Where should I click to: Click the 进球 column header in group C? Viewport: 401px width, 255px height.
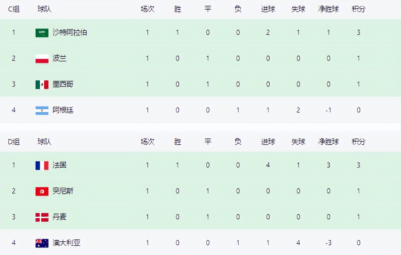point(268,9)
